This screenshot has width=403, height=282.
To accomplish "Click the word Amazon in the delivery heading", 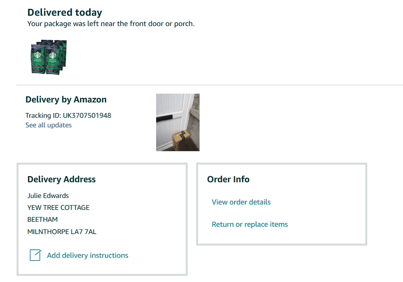I will point(90,100).
